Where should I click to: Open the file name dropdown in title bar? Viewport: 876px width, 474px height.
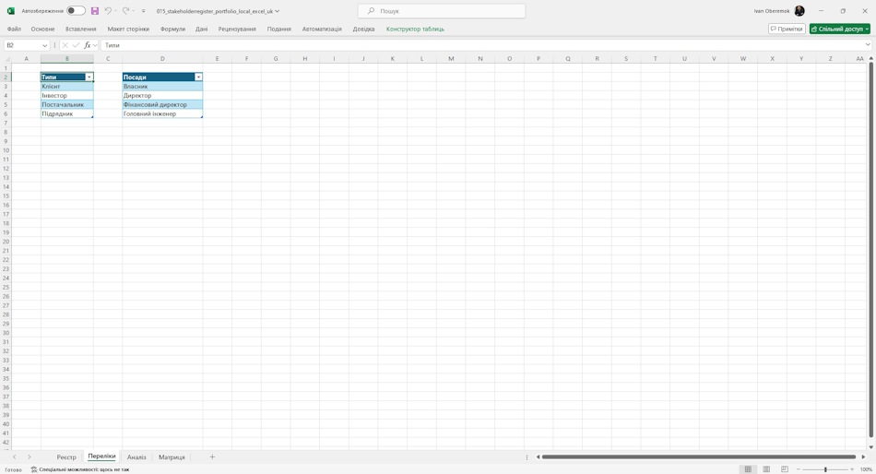click(278, 11)
